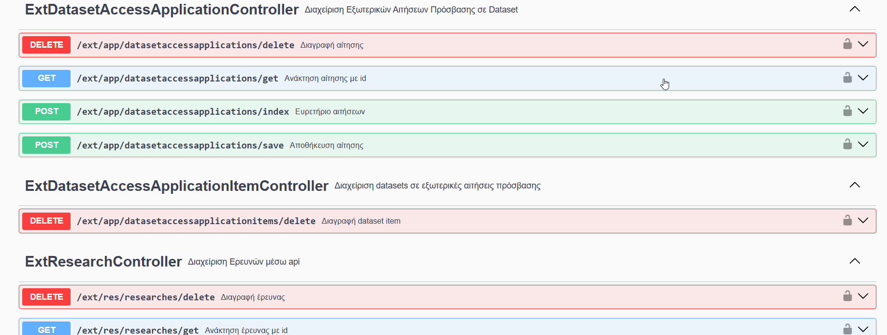Viewport: 887px width, 335px height.
Task: Collapse the ExtDatasetAccessApplicationController section arrow
Action: point(855,9)
